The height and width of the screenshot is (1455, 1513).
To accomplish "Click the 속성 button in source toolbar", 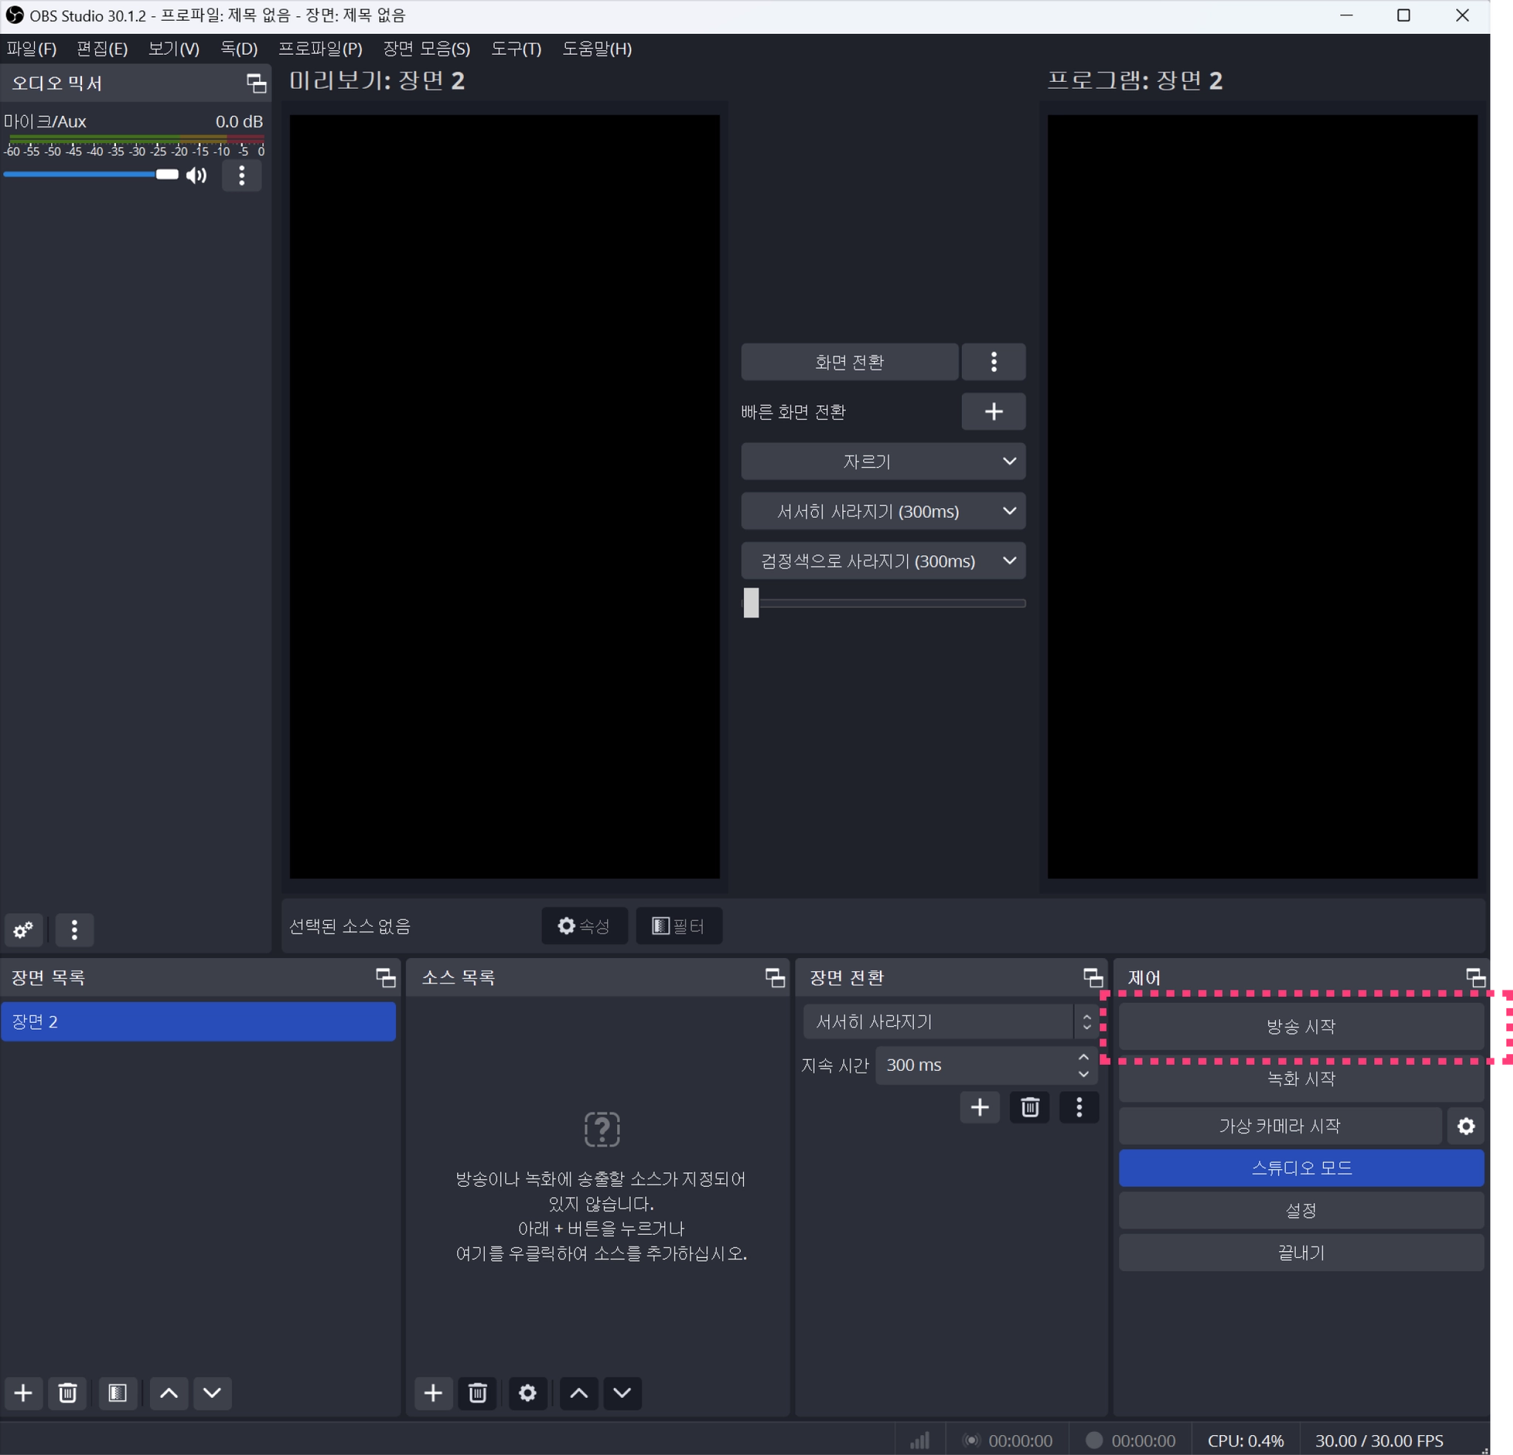I will point(584,925).
